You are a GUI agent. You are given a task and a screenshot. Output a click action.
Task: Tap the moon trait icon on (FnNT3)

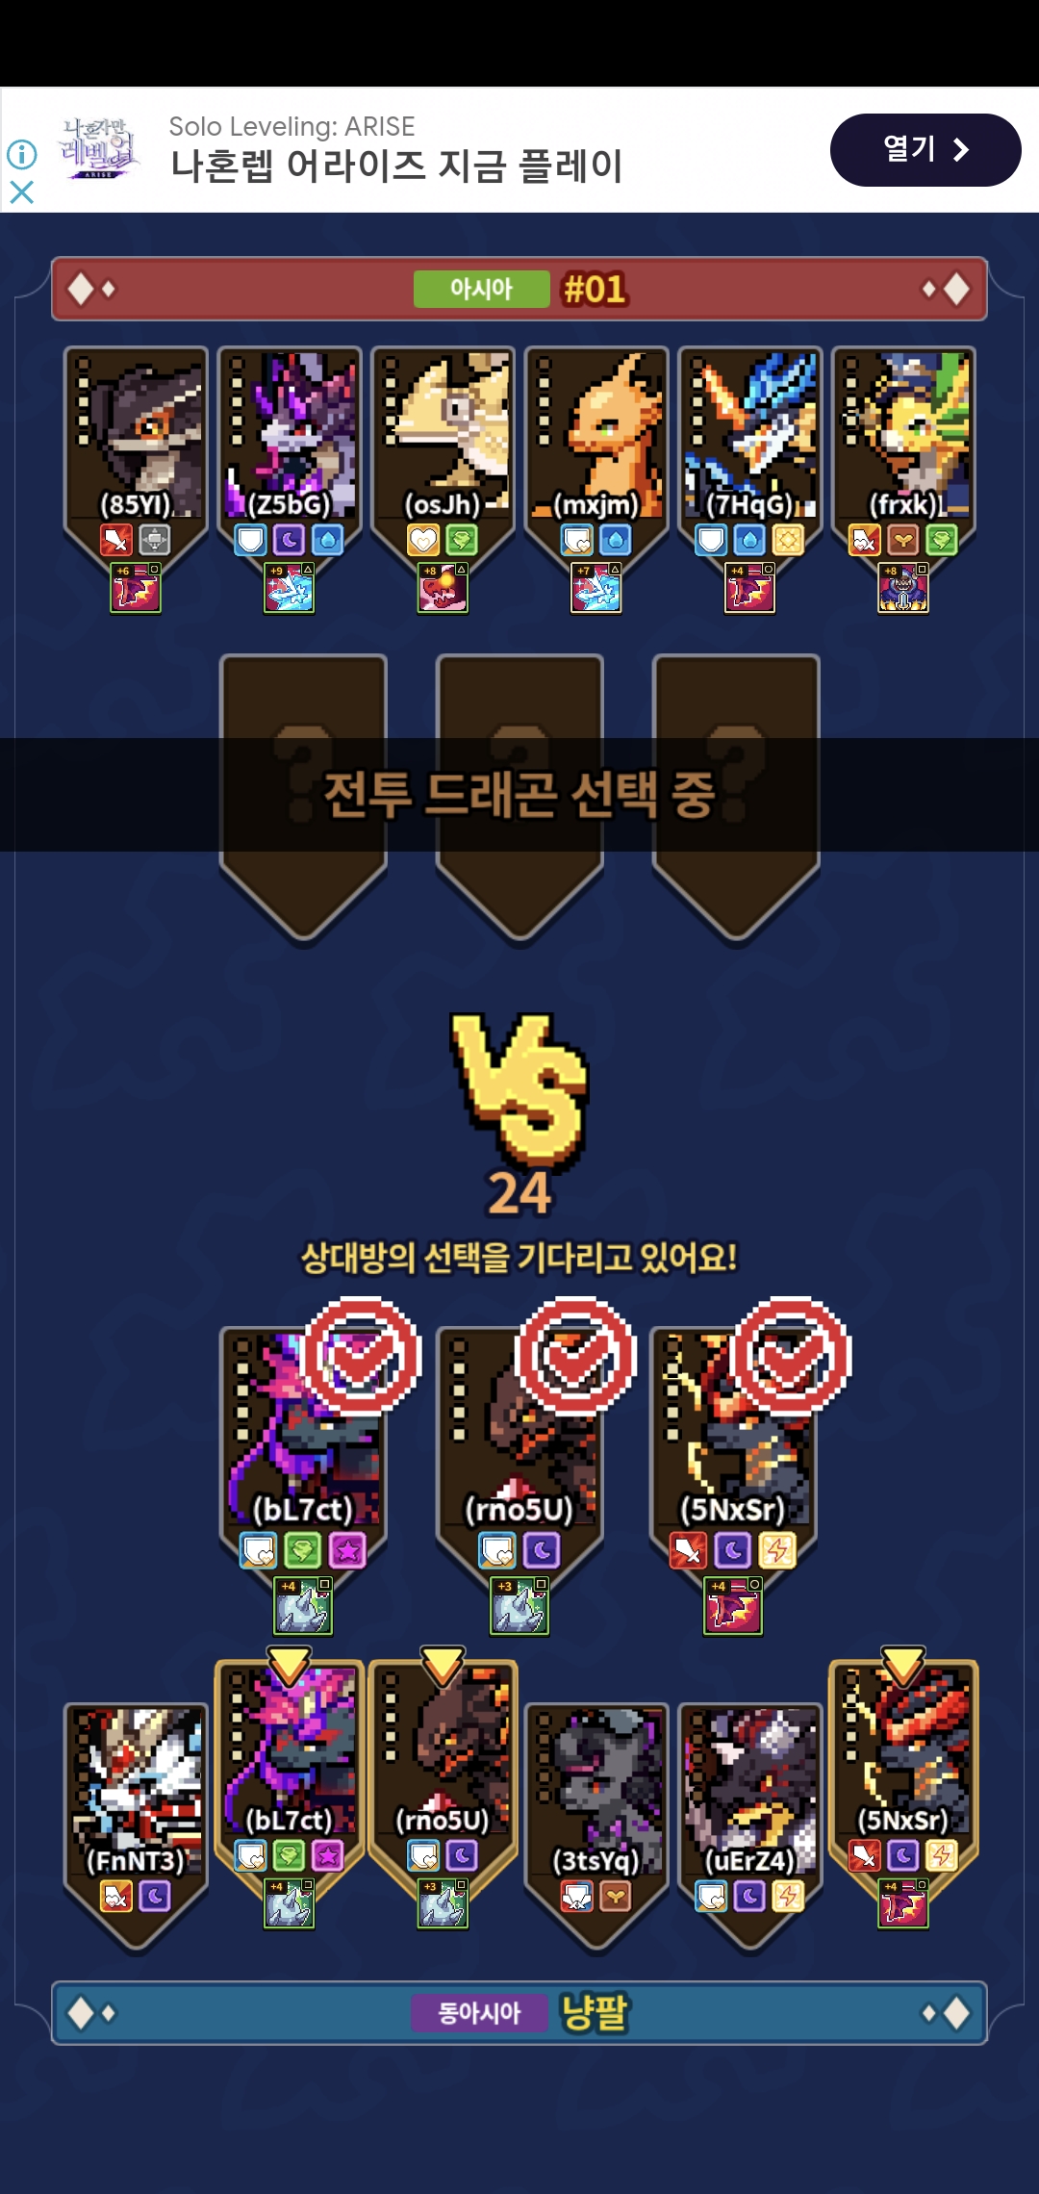tap(155, 1896)
